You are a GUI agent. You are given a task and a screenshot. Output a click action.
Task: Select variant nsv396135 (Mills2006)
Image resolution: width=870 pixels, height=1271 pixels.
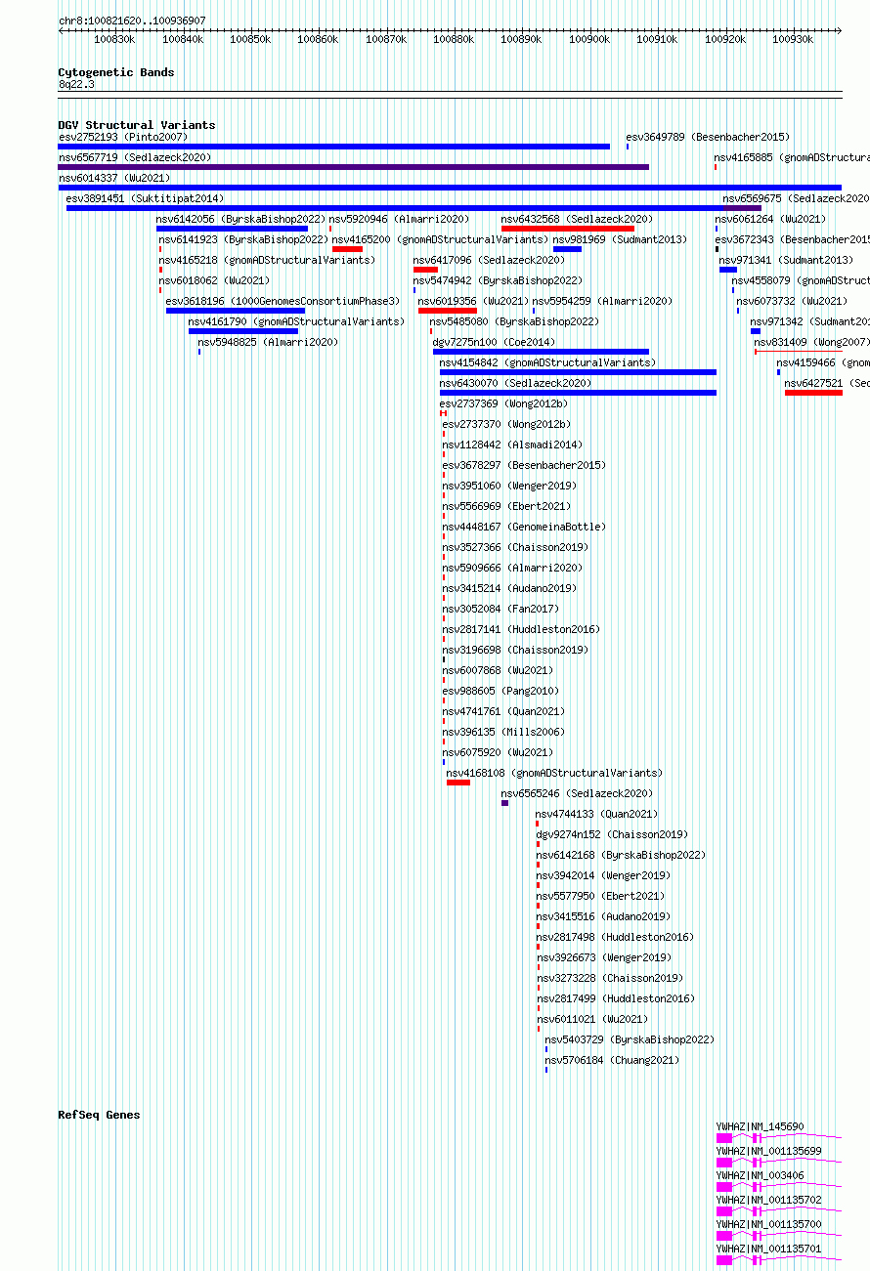(504, 732)
